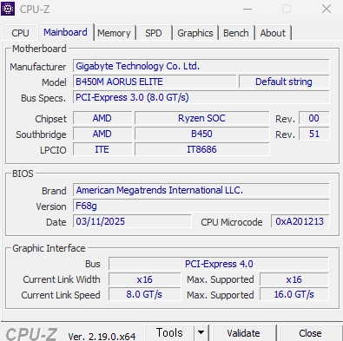Switch to the Bench tab
The image size is (343, 341).
236,33
